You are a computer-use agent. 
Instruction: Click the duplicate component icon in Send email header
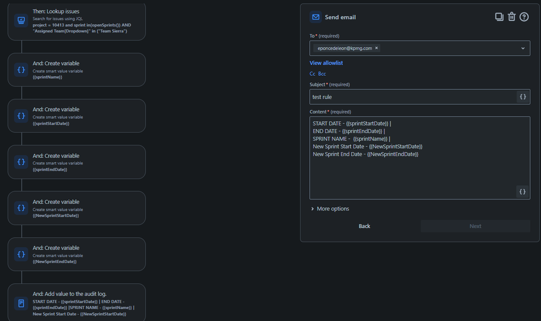(499, 16)
